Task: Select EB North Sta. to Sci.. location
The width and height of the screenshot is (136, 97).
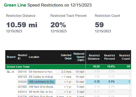Action: (41, 92)
